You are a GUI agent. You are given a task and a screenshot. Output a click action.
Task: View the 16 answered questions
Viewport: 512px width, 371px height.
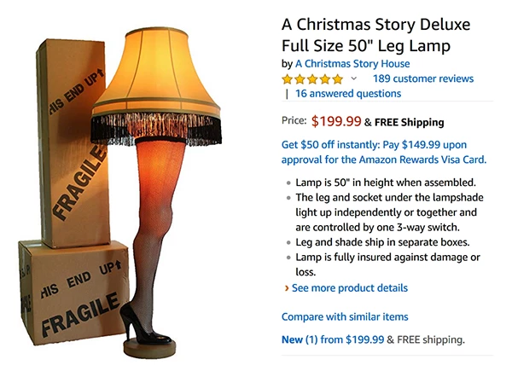pyautogui.click(x=348, y=94)
